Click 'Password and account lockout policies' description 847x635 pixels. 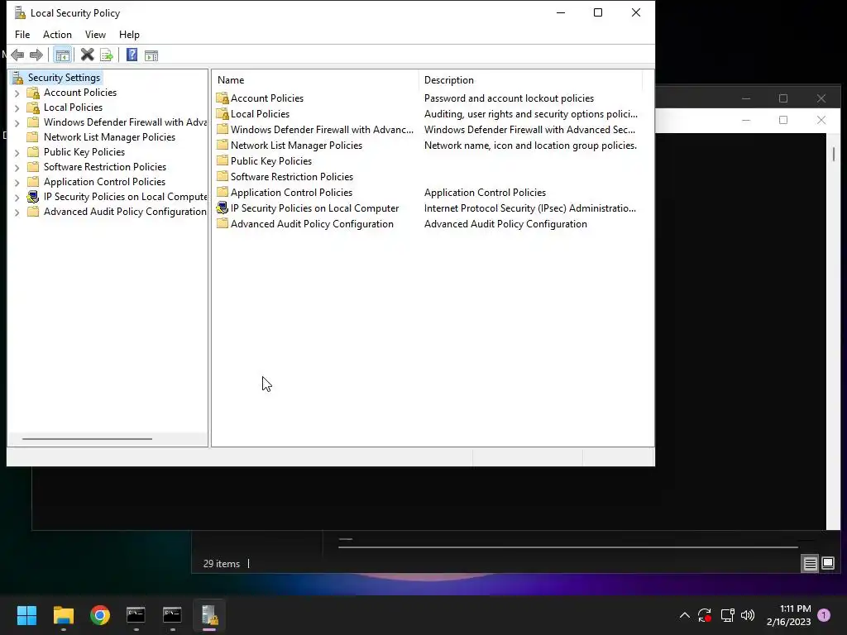[509, 98]
